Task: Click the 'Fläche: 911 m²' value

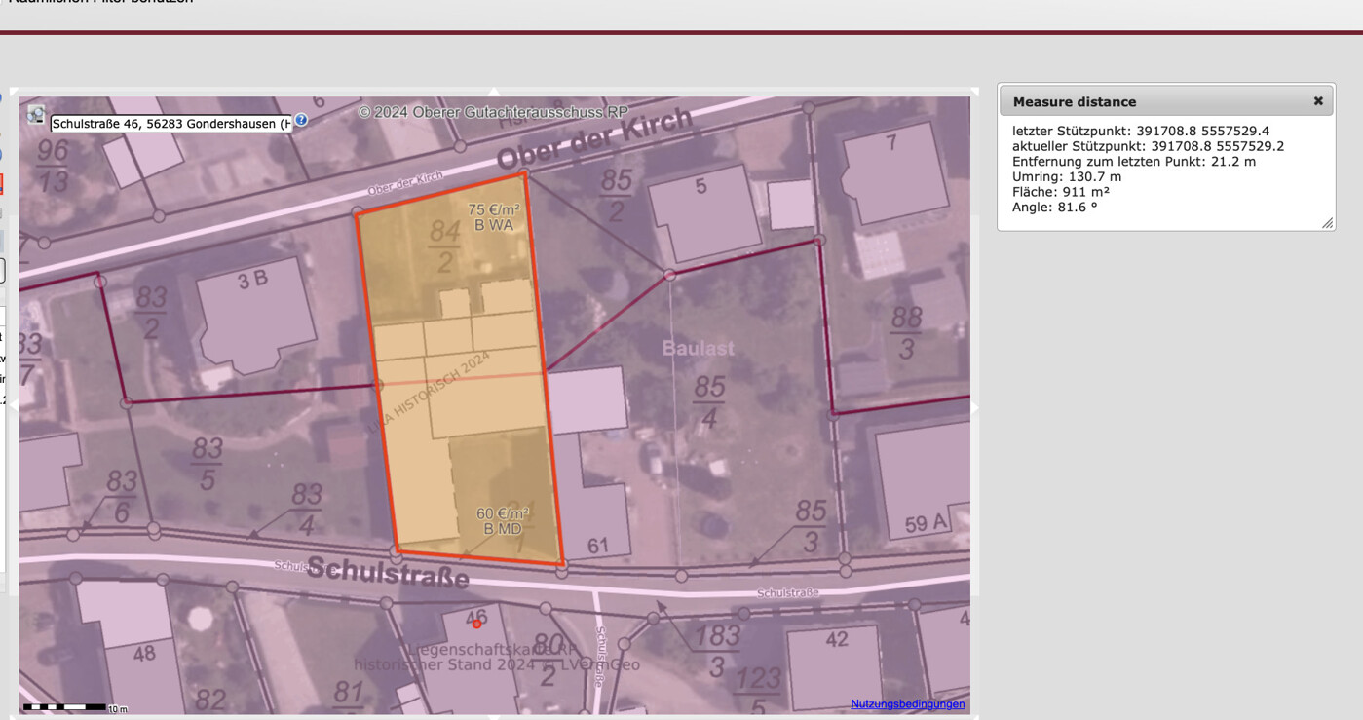Action: [x=1061, y=192]
